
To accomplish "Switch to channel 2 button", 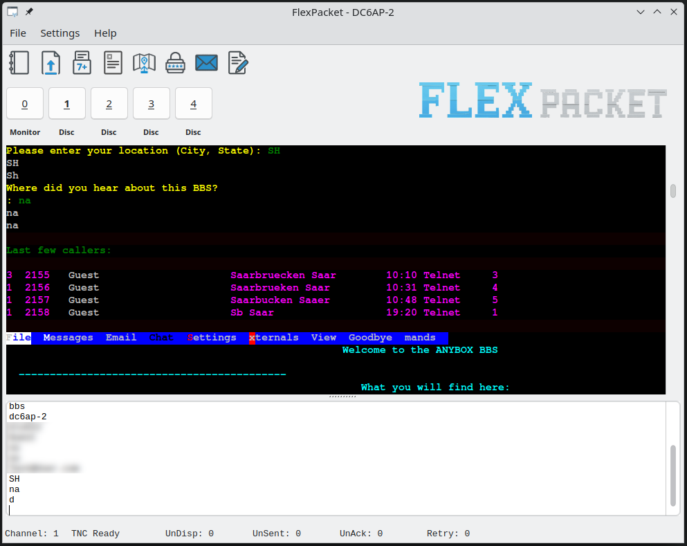I will click(x=109, y=104).
